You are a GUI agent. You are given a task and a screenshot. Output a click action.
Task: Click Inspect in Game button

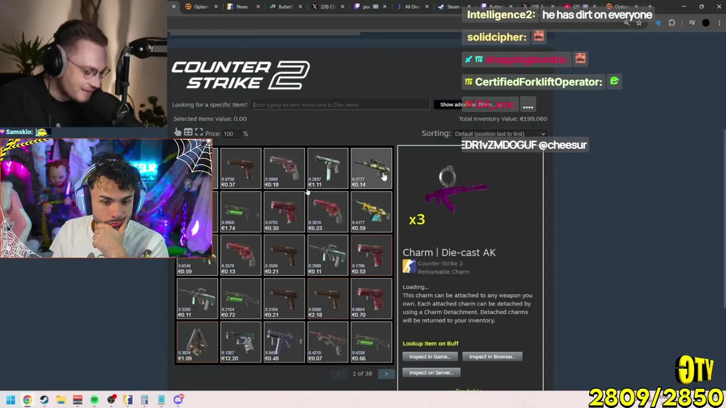430,356
